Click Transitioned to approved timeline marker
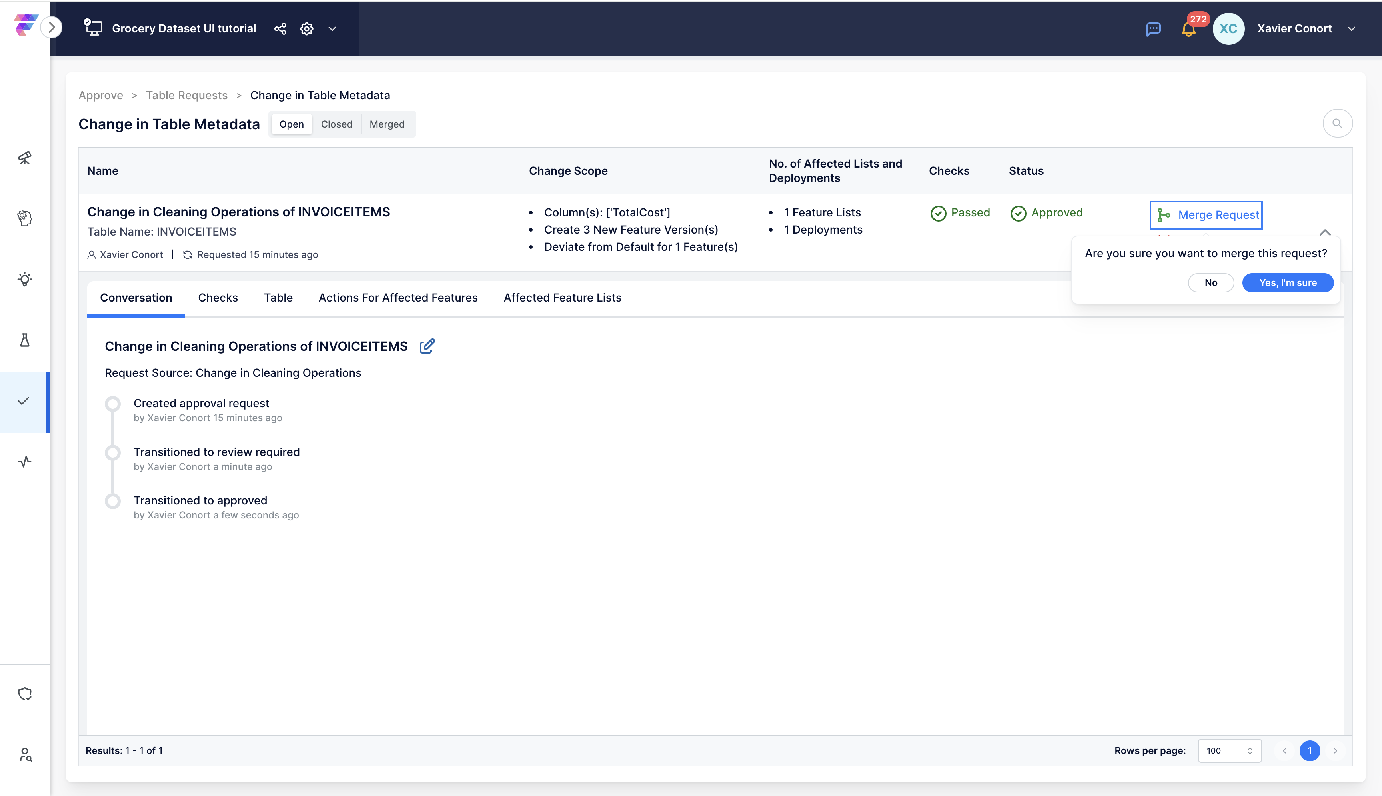The image size is (1382, 796). pyautogui.click(x=113, y=501)
